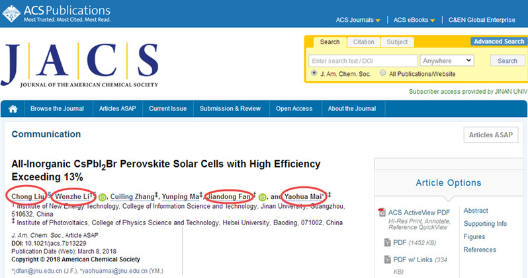Open the Current Issue menu item

point(167,108)
